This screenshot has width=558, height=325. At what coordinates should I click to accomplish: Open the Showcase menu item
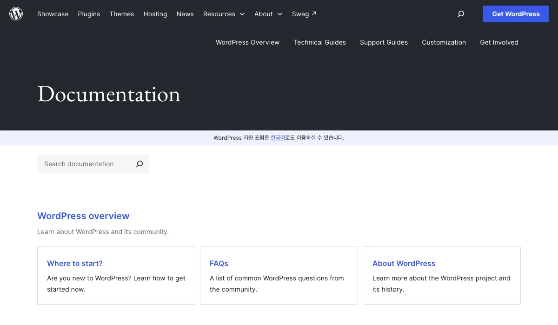[x=53, y=14]
